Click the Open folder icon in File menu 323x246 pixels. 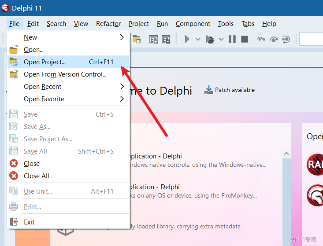tap(14, 50)
